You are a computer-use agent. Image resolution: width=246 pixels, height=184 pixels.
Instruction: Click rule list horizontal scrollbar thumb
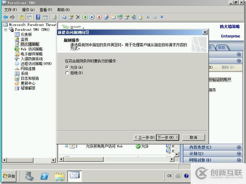pos(84,159)
